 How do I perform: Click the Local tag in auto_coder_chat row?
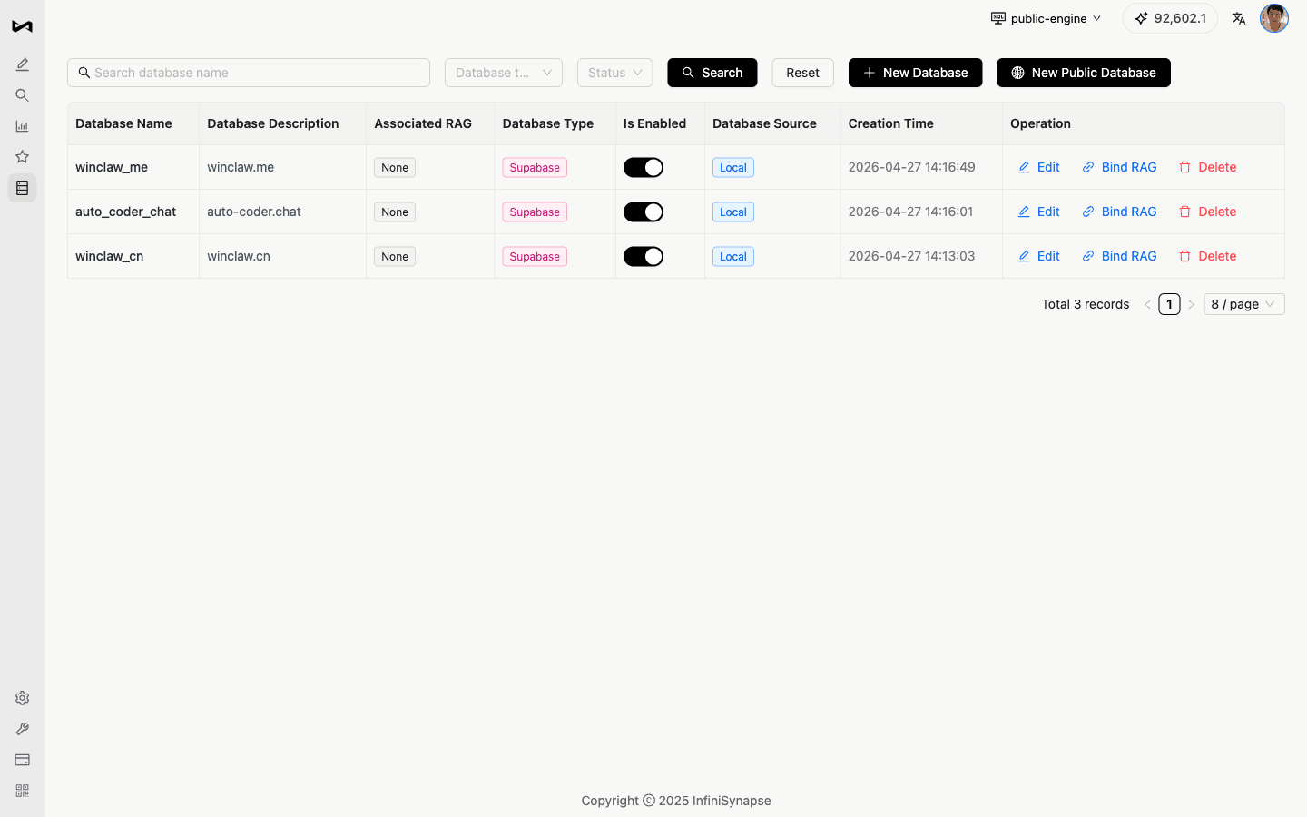point(732,212)
